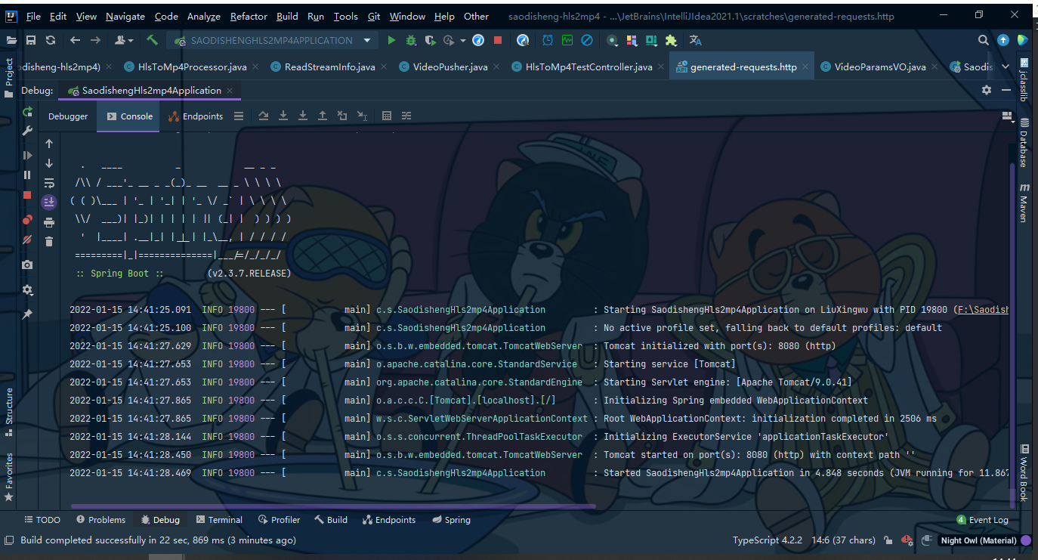Print console output with printer icon

point(49,222)
